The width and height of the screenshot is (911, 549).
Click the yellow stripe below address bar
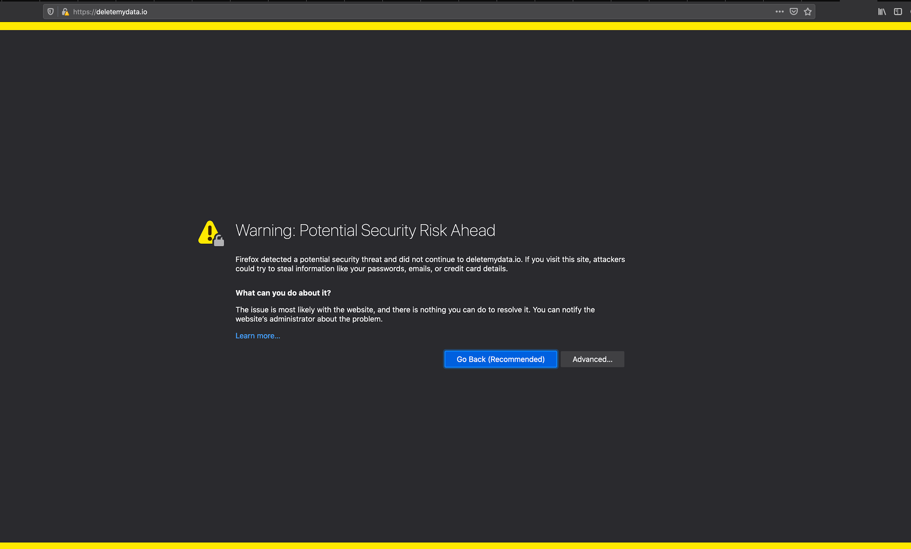coord(455,26)
